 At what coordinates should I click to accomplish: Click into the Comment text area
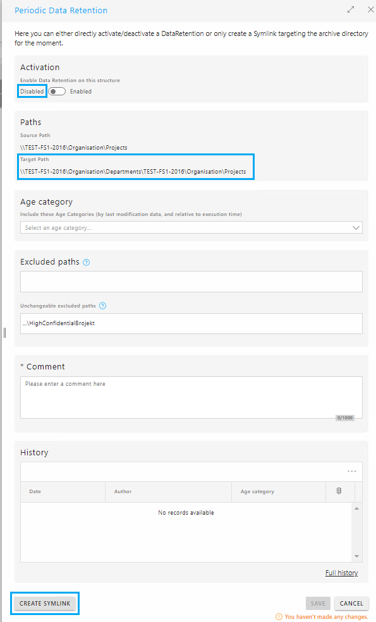tap(191, 397)
